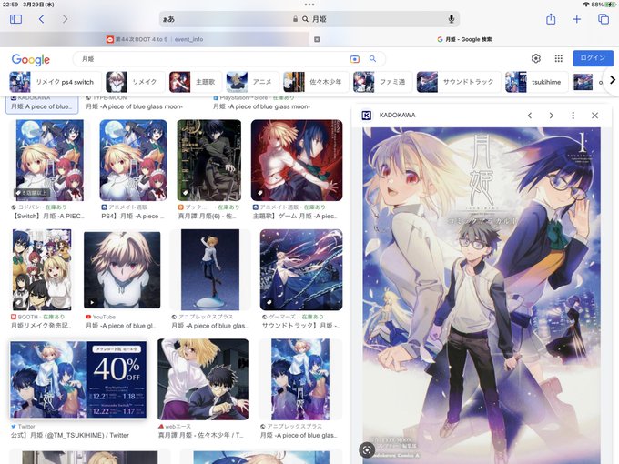The width and height of the screenshot is (619, 464).
Task: Open the Twitter 40% OFF sale thumbnail
Action: coord(78,379)
